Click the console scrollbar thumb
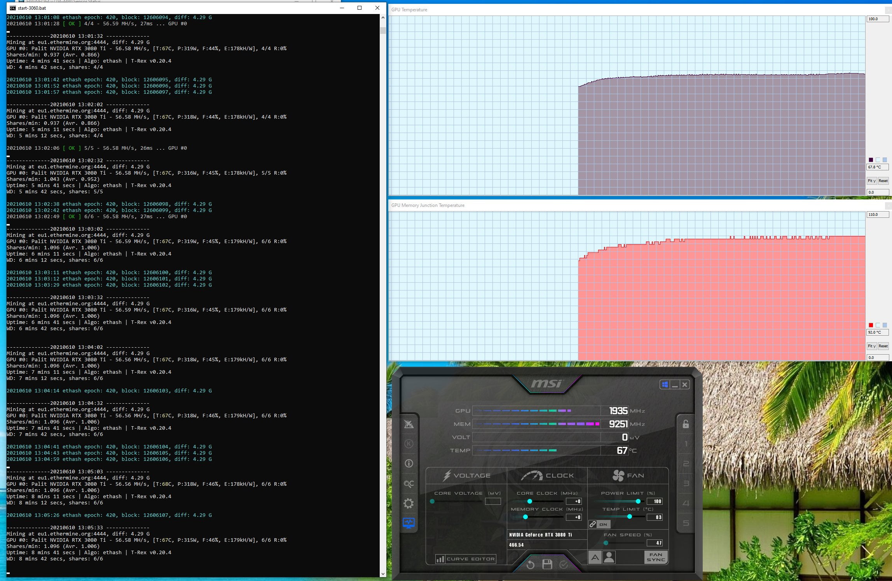892x581 pixels. [x=383, y=30]
